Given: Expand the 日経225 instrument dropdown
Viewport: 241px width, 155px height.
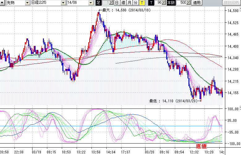Looking at the screenshot, I should 63,3.
